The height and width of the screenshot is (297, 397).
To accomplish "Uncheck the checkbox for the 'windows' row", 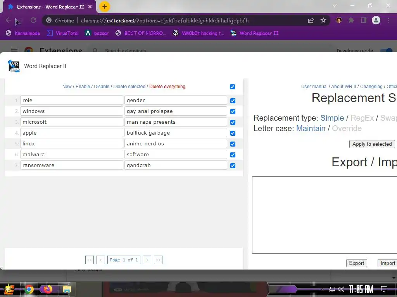I will 233,112.
